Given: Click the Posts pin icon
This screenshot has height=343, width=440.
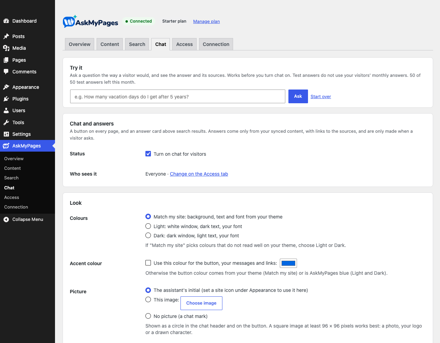Looking at the screenshot, I should pyautogui.click(x=6, y=36).
